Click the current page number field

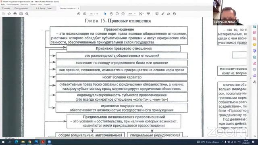pyautogui.click(x=92, y=14)
